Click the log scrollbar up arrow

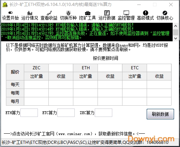175,26
